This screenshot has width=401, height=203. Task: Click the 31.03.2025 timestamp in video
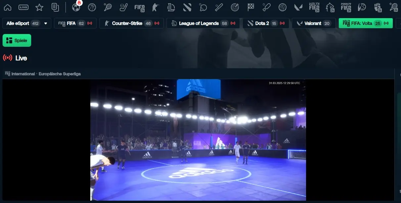click(284, 83)
